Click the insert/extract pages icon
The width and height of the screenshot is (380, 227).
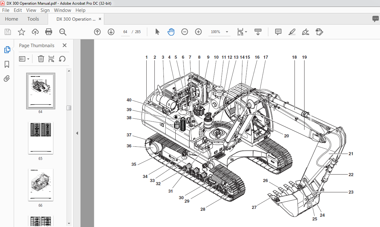click(x=51, y=59)
